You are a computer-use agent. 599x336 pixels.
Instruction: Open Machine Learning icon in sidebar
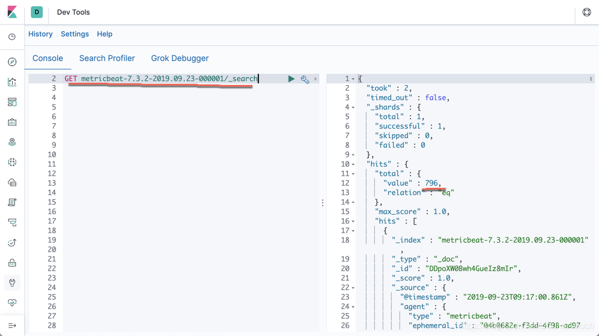(x=12, y=162)
